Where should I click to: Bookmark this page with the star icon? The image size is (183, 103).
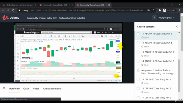point(154,10)
